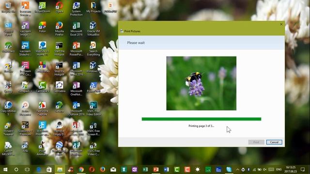The width and height of the screenshot is (310, 174).
Task: Select the CodeBlocks desktop shortcut
Action: 42,68
